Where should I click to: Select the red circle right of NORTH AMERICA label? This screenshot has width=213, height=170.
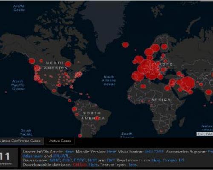(x=68, y=64)
